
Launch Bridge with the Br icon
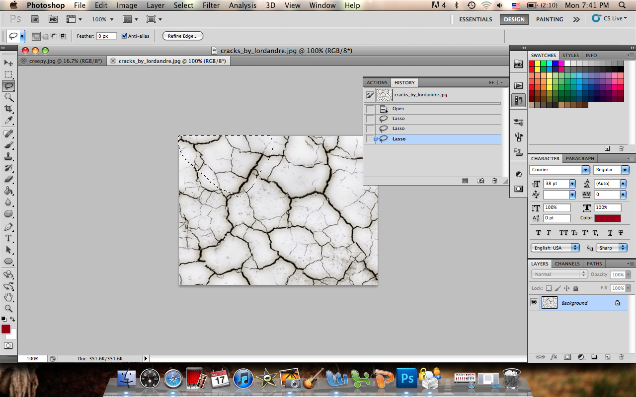click(x=35, y=19)
